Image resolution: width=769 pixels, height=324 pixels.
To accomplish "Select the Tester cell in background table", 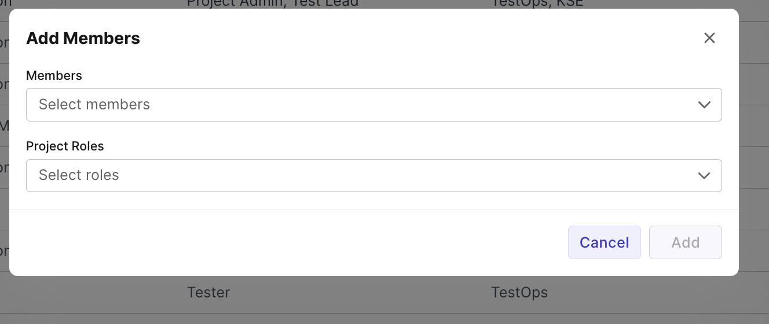I will point(208,293).
